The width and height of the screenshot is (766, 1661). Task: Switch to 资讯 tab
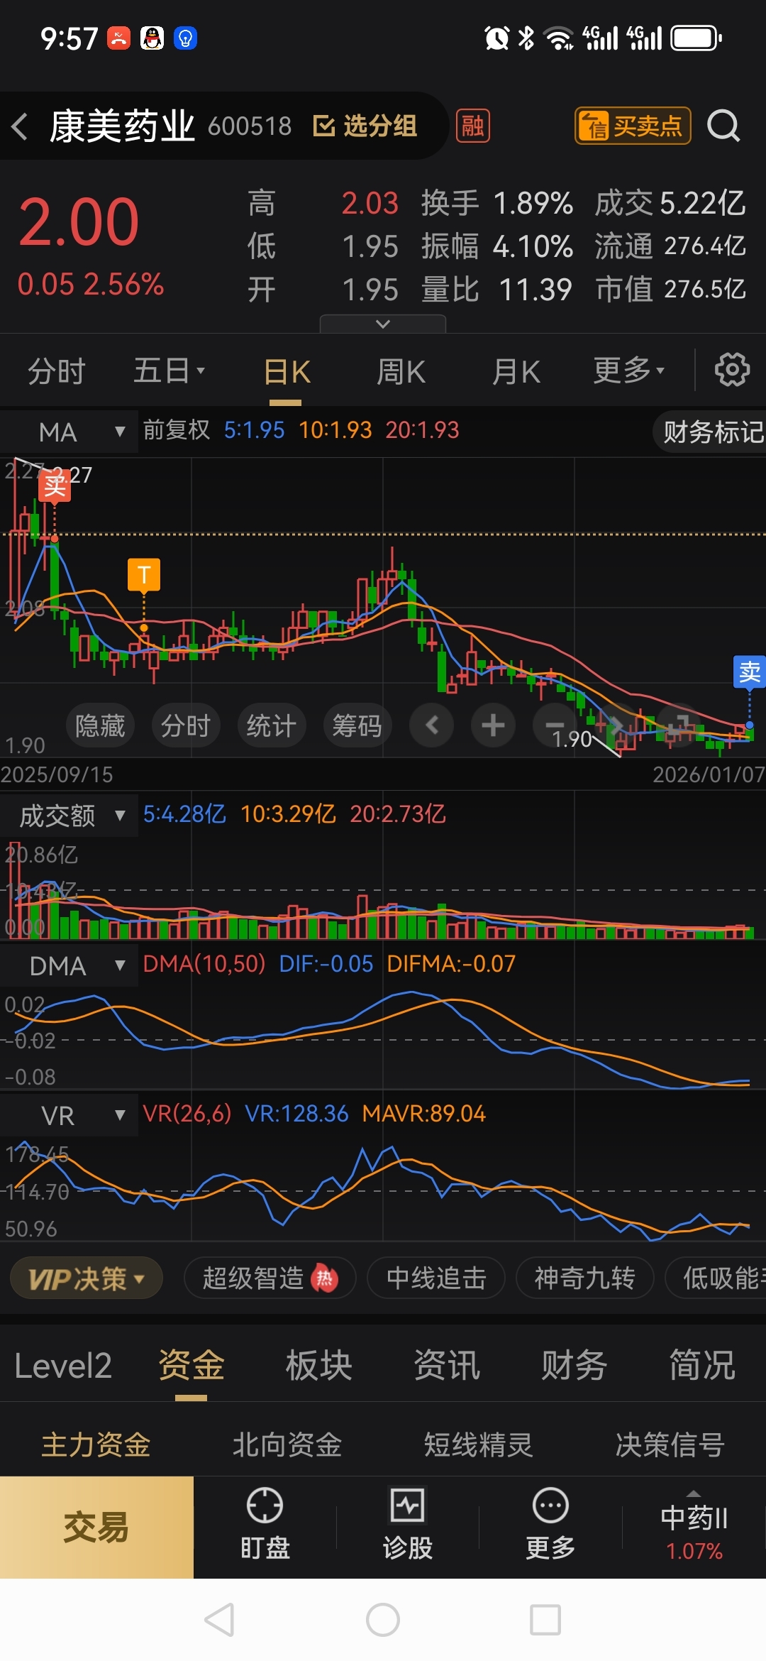tap(447, 1366)
